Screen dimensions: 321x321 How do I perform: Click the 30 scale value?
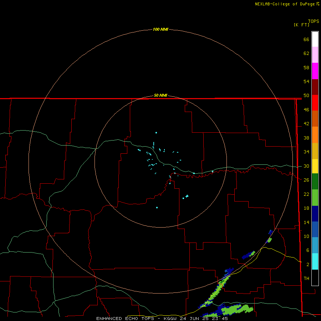(306, 166)
